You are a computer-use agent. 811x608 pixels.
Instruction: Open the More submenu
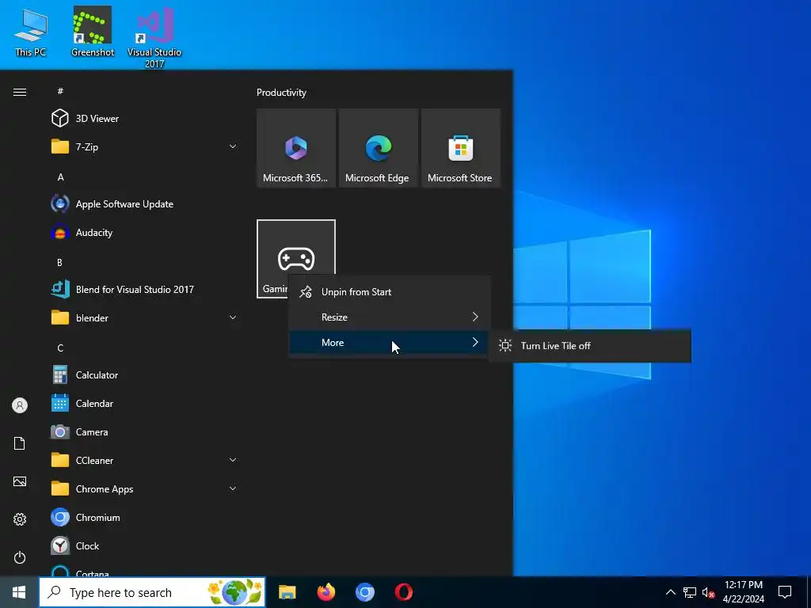pyautogui.click(x=389, y=343)
